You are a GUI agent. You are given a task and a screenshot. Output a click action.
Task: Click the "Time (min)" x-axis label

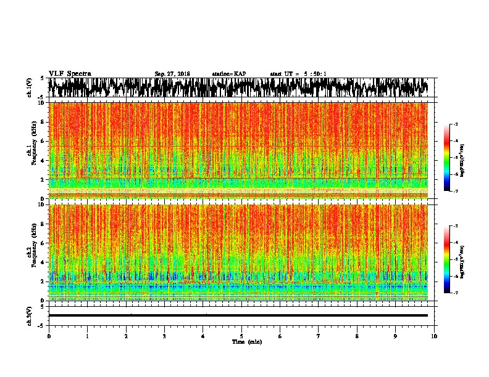click(x=247, y=342)
